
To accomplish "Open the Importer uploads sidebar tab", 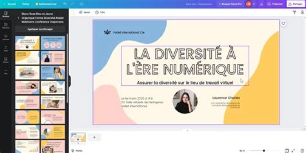I will 6,37.
